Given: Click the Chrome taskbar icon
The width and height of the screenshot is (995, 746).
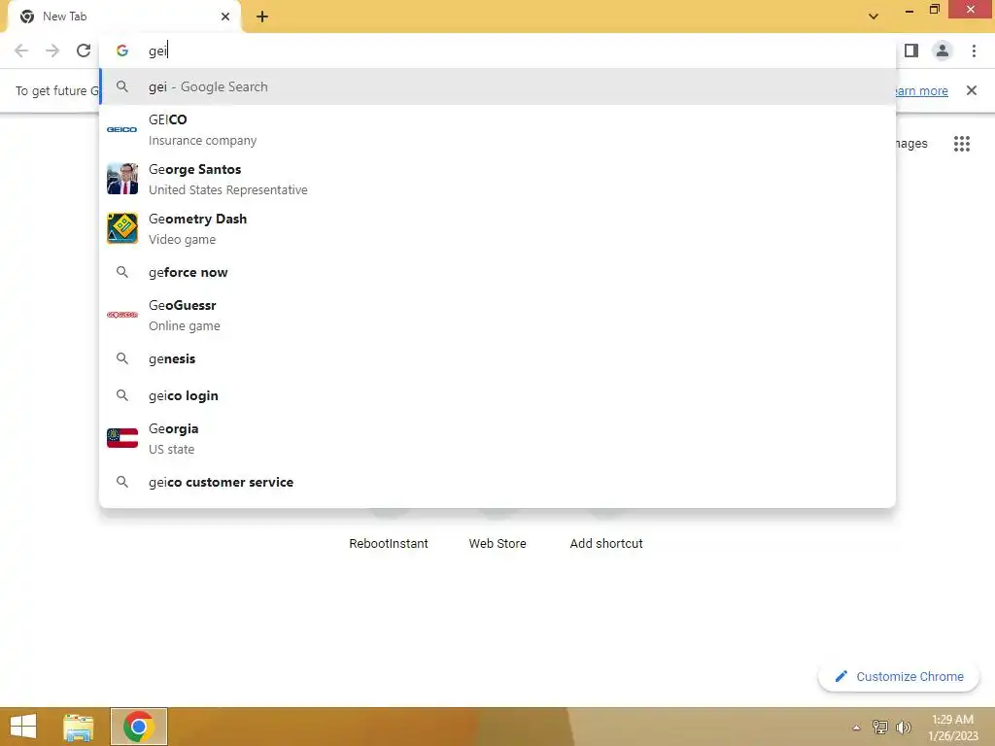Looking at the screenshot, I should click(x=138, y=727).
